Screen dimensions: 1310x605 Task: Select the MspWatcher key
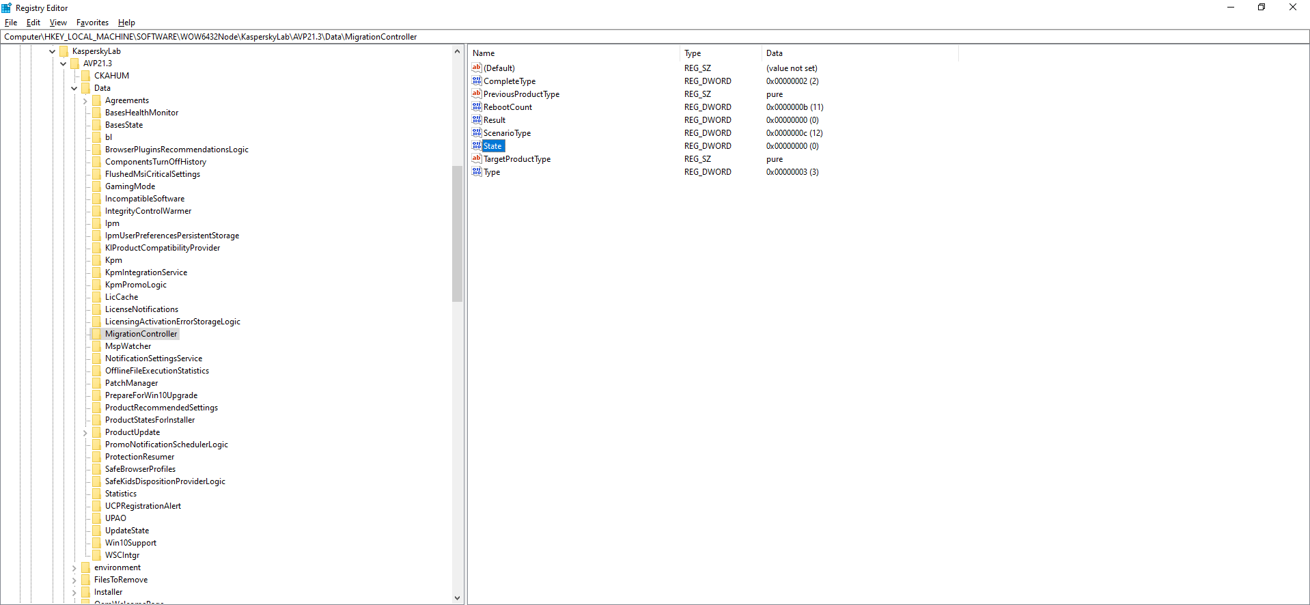point(128,346)
